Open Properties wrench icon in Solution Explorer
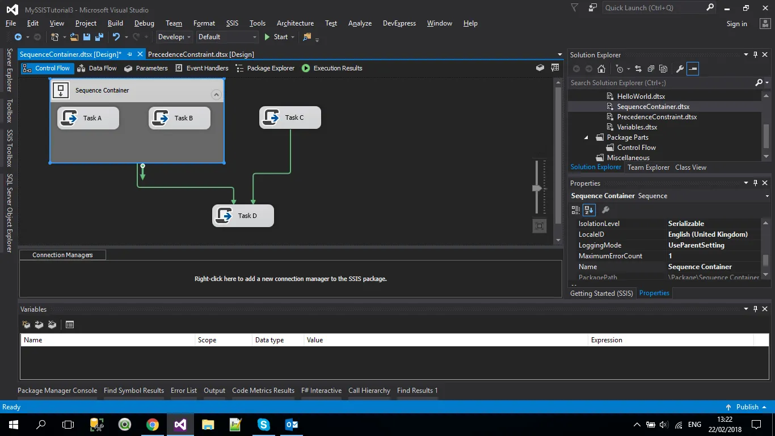 pos(680,69)
